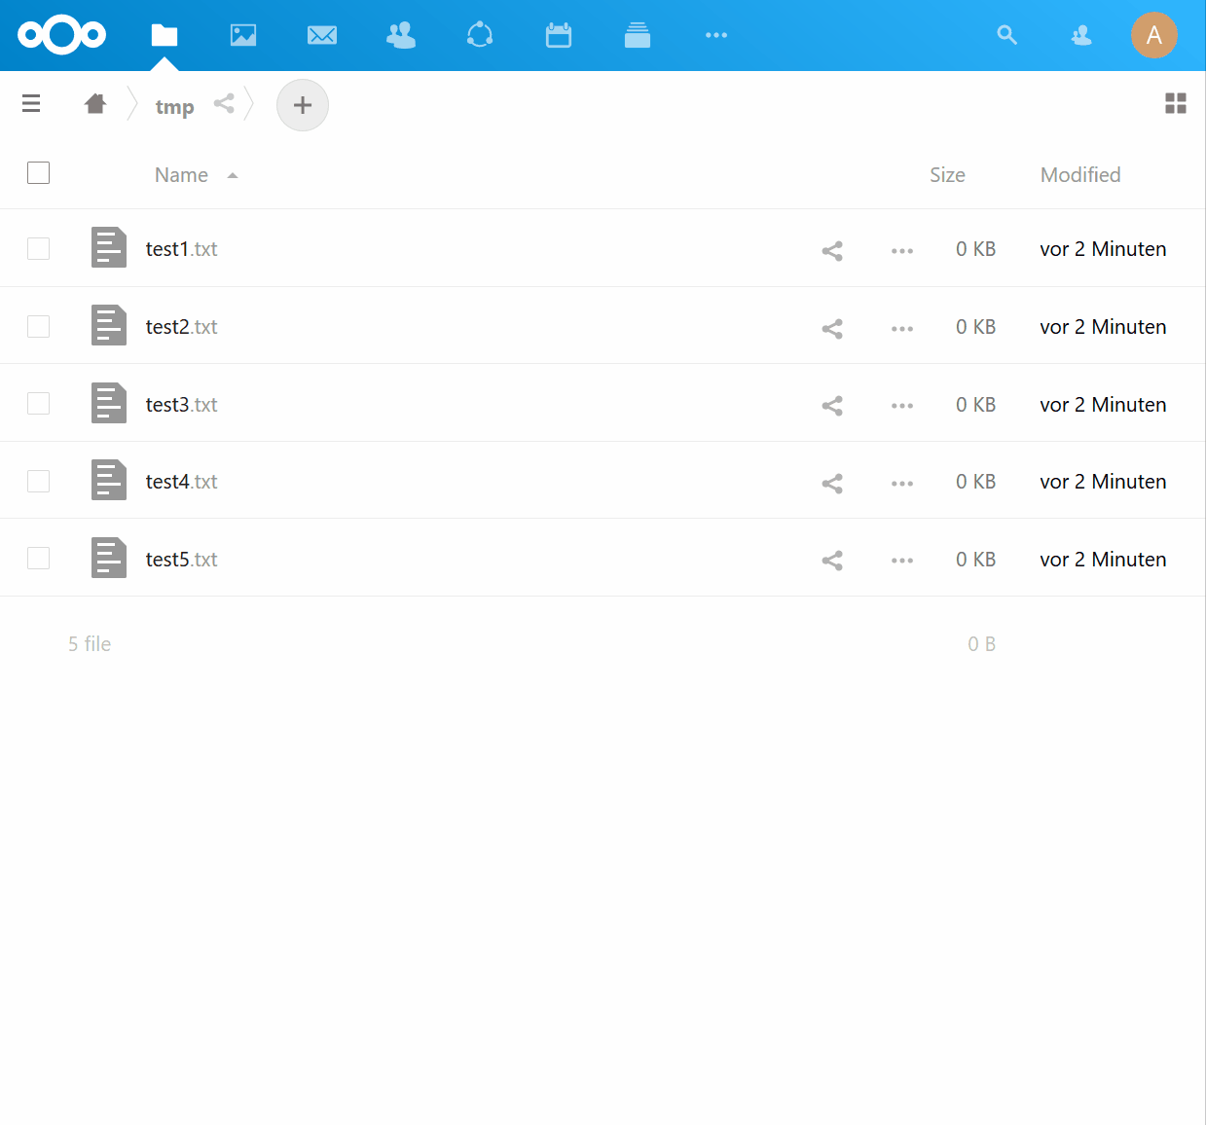The height and width of the screenshot is (1125, 1206).
Task: Open the Circles app icon
Action: (480, 35)
